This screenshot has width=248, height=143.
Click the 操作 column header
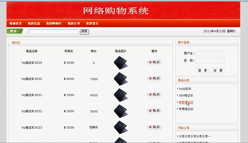click(154, 51)
